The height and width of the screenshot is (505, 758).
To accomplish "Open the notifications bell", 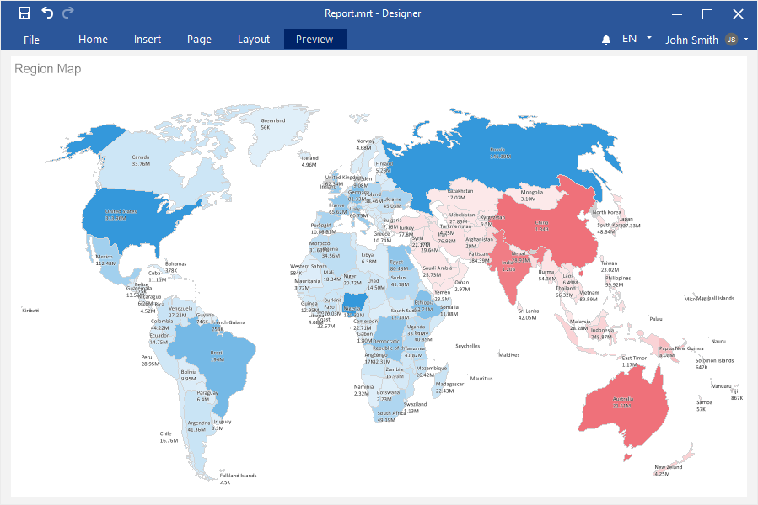I will tap(606, 40).
